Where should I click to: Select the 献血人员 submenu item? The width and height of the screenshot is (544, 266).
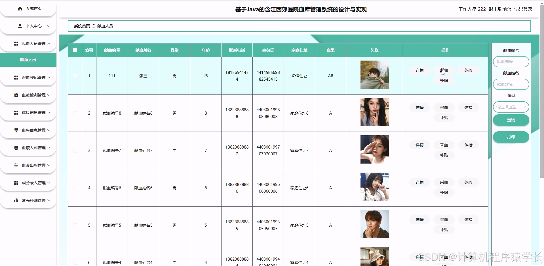point(28,60)
